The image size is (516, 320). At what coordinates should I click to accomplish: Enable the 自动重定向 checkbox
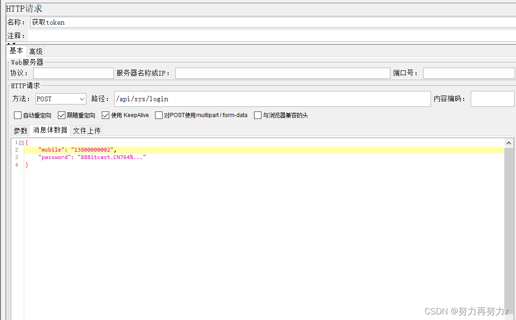coord(17,115)
